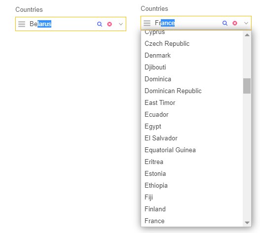This screenshot has width=260, height=233.
Task: Click the search icon in Belarus field
Action: pos(100,24)
